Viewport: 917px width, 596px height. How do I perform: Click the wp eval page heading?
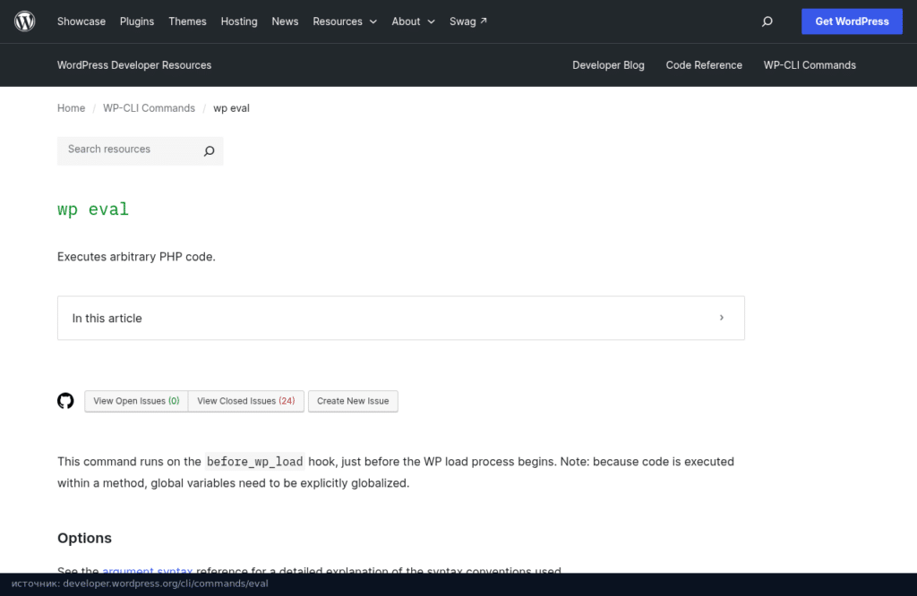(93, 209)
